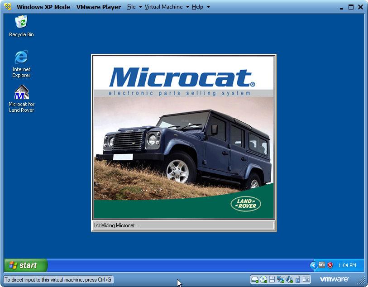The height and width of the screenshot is (287, 368).
Task: Click the network adapter device icon
Action: [x=281, y=279]
